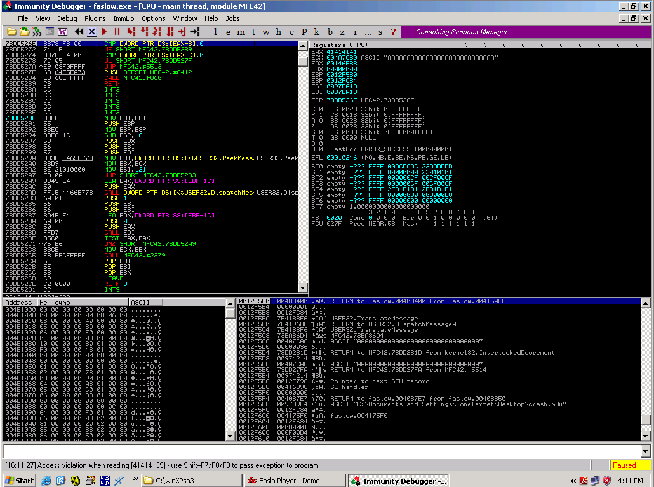Click the Open file toolbar icon
The height and width of the screenshot is (487, 654).
11,32
